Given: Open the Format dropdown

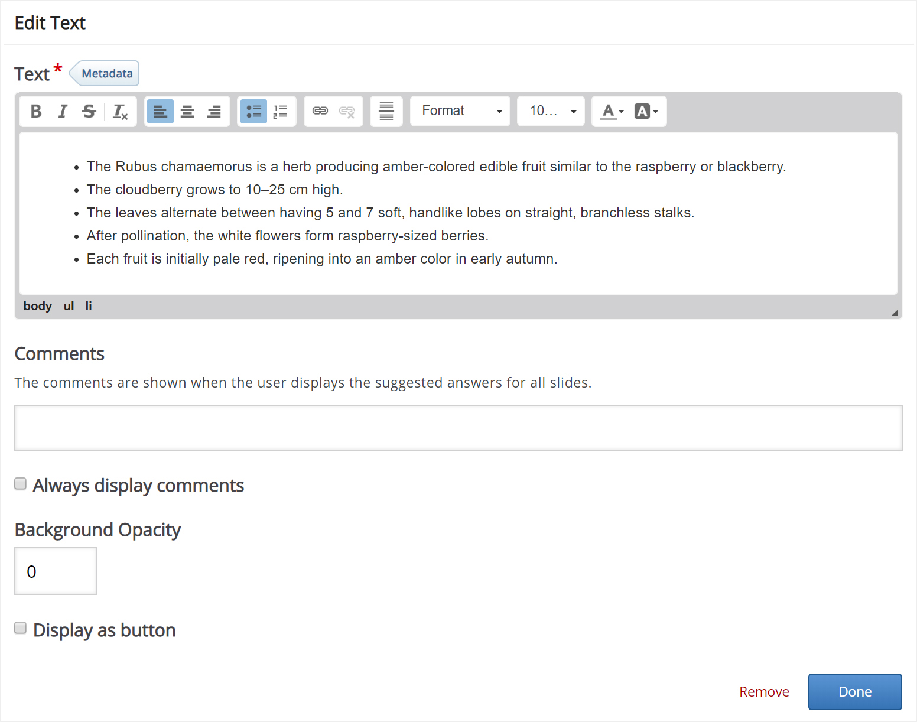Looking at the screenshot, I should tap(460, 111).
